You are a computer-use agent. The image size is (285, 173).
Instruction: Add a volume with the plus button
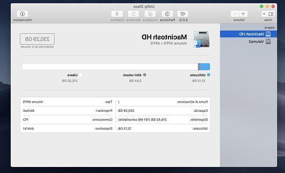pos(243,14)
